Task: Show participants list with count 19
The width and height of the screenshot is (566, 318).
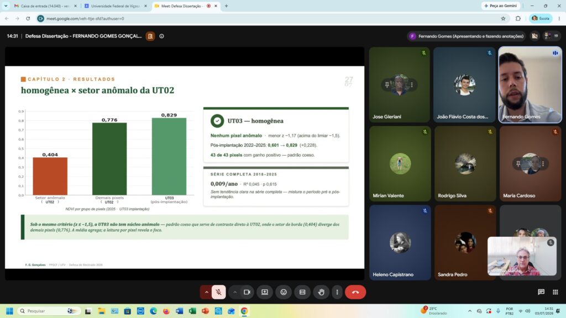Action: 552,36
